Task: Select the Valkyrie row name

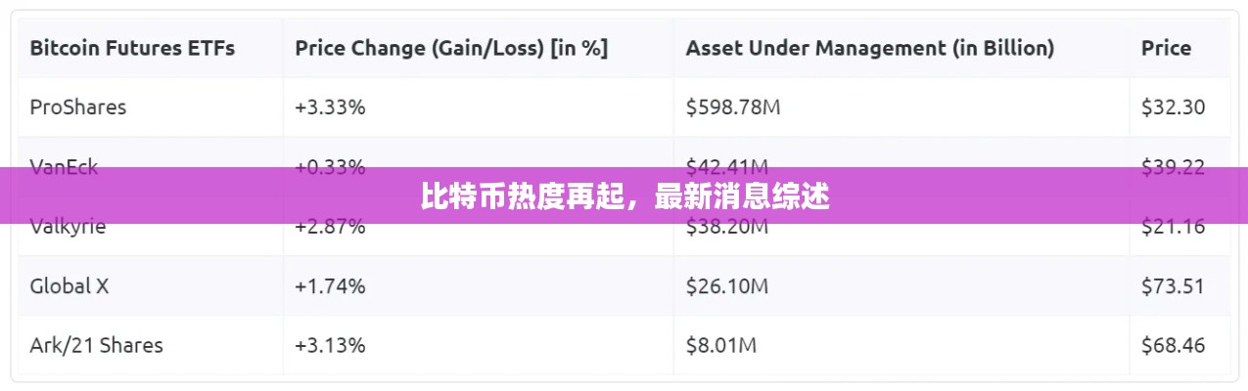Action: click(68, 228)
